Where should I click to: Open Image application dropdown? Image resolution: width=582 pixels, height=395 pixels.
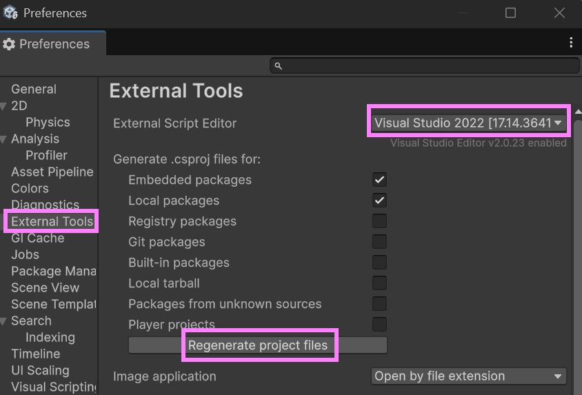[468, 376]
